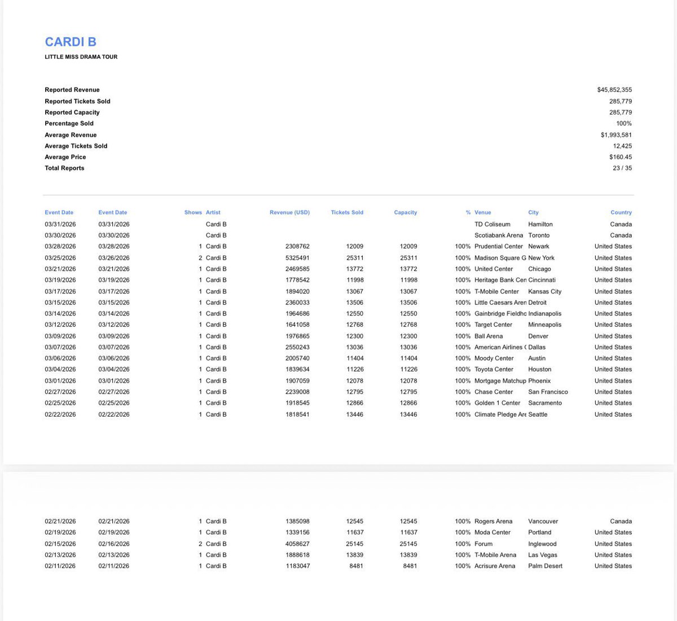This screenshot has width=677, height=621.
Task: Click tickets sold 8481 in Palm Desert row
Action: (356, 566)
